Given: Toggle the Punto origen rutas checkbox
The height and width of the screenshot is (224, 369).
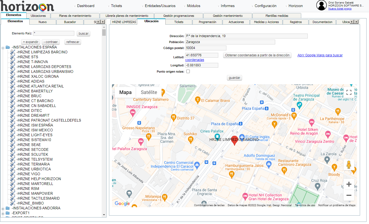Looking at the screenshot, I should click(188, 72).
